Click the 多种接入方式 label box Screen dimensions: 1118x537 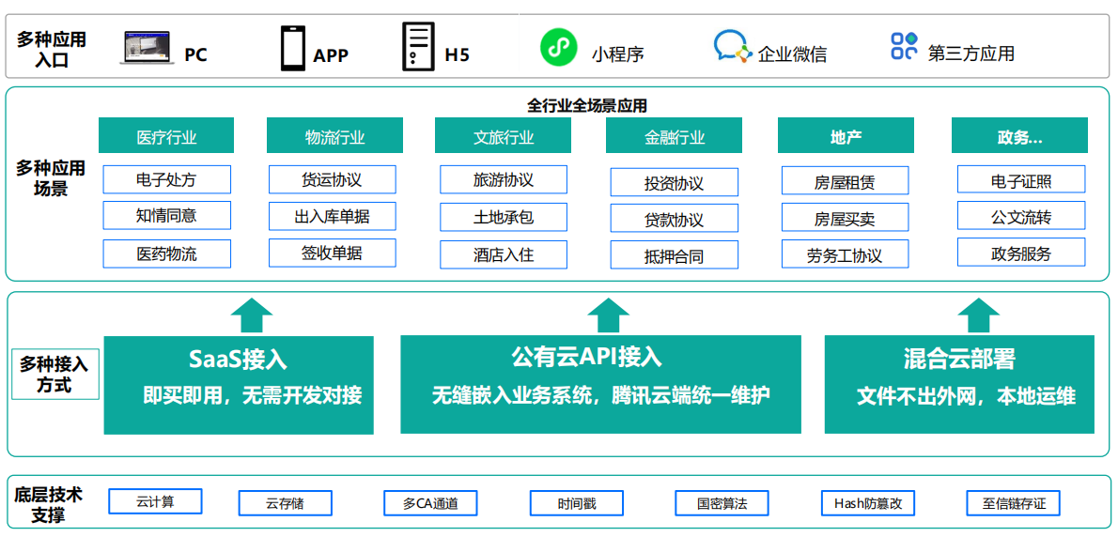[54, 376]
